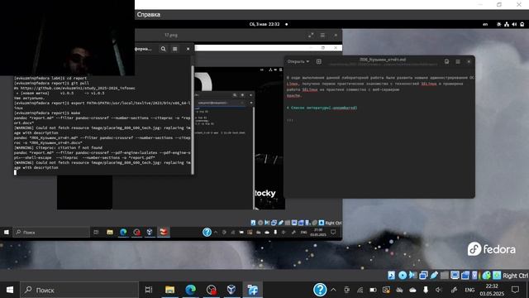Open the terminal window hamburger menu
Screen dimensions: 529x298
[x=174, y=49]
